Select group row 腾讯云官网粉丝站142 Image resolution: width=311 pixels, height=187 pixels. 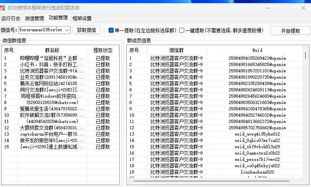(61, 83)
